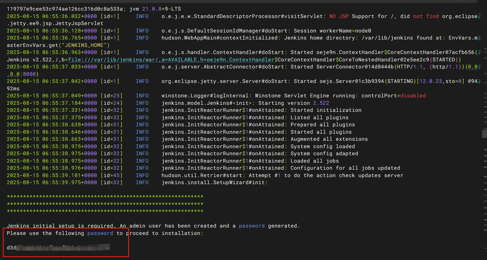Click the vertical scrollbar thumb
Image resolution: width=487 pixels, height=260 pixels.
[x=484, y=134]
